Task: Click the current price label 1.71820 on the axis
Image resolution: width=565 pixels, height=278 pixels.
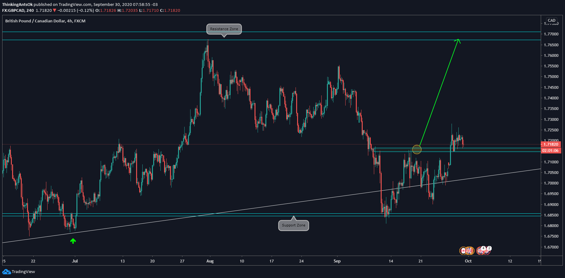Action: pos(551,144)
